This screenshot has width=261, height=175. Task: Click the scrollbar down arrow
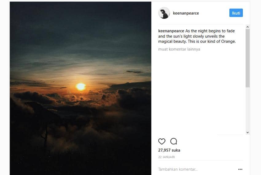[x=247, y=132]
